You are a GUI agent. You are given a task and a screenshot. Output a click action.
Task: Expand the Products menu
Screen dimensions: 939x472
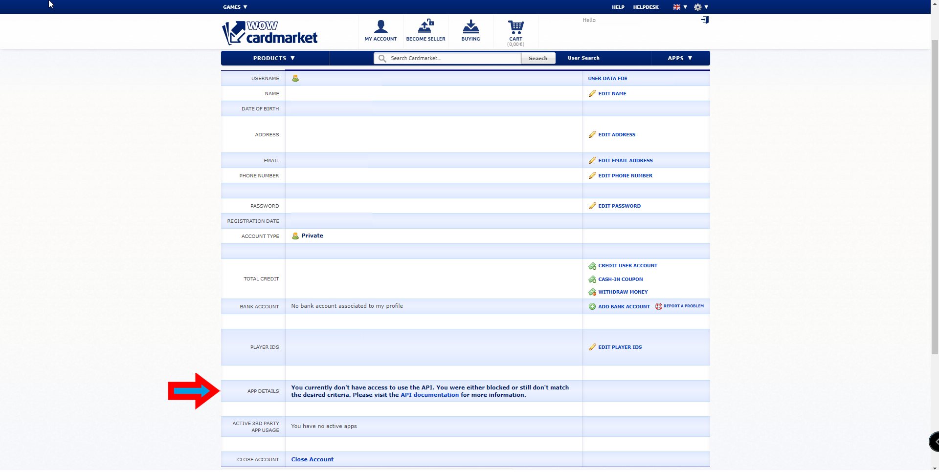274,58
